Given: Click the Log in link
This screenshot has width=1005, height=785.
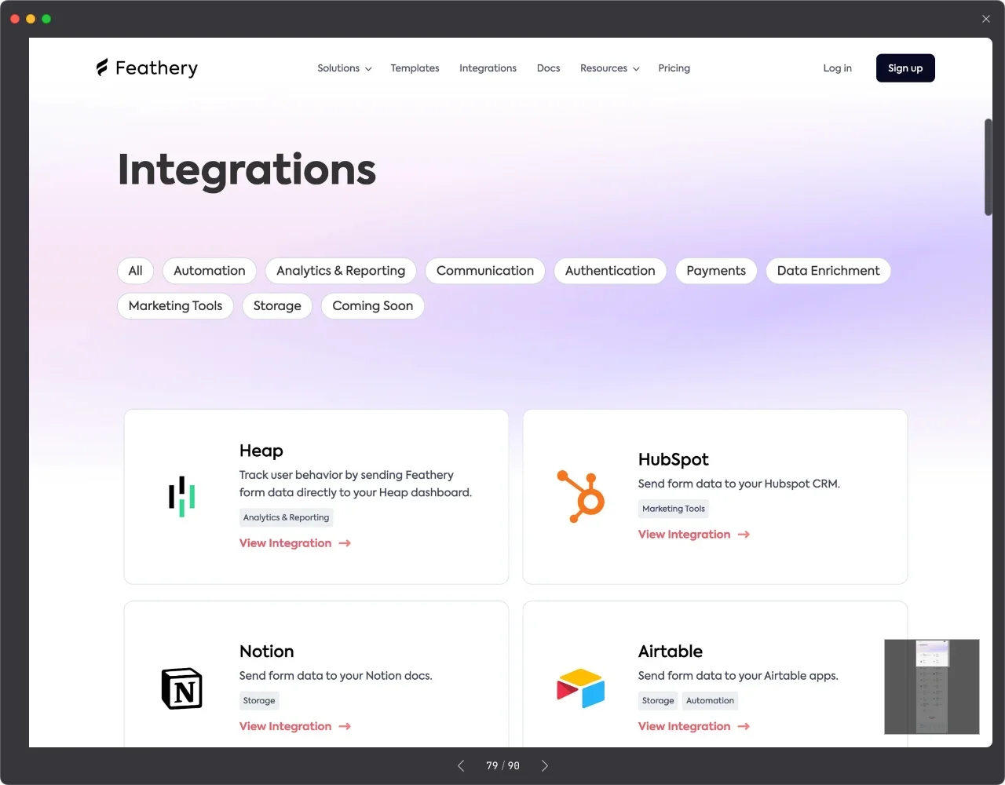Looking at the screenshot, I should [837, 68].
